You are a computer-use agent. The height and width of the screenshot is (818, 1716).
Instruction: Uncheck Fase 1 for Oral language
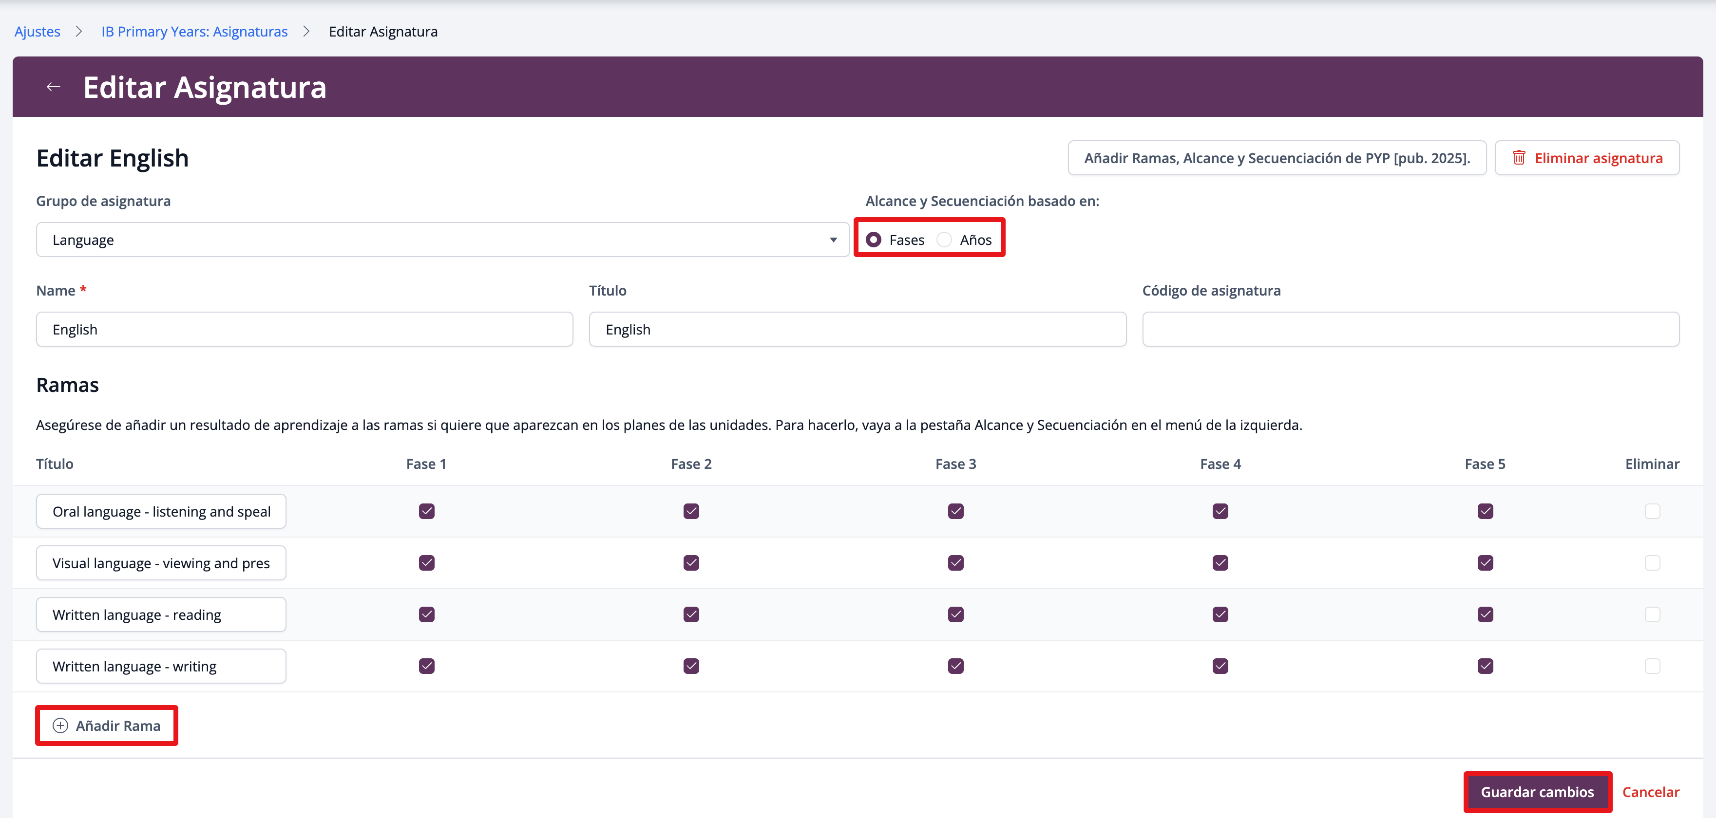point(426,511)
